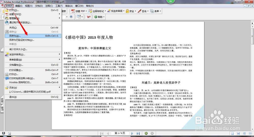Viewport: 254px width, 137px height.
Task: Open the Comment and Markup toolbar button
Action: 97,11
